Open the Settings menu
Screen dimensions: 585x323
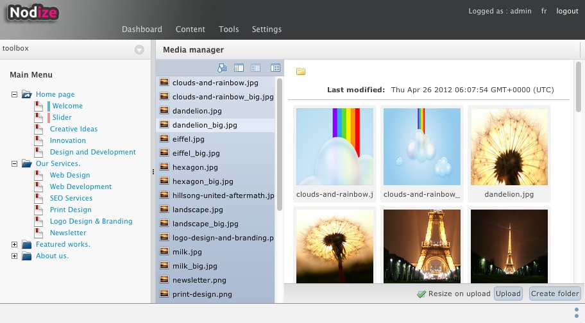pyautogui.click(x=267, y=29)
